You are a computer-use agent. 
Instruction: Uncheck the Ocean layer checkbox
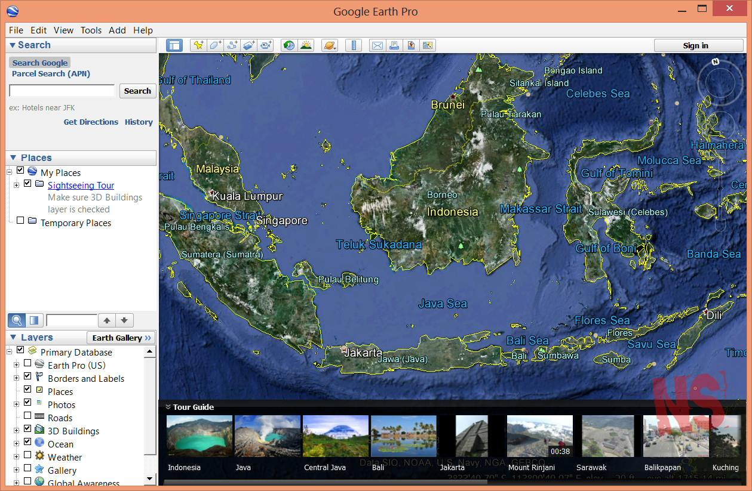[x=27, y=442]
